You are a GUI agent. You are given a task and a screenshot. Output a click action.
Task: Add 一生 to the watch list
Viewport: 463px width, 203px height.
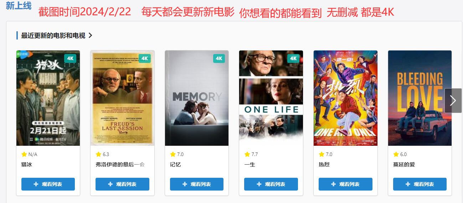point(271,184)
